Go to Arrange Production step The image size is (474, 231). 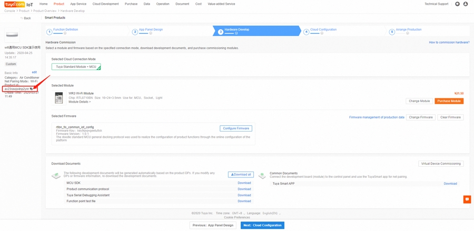pyautogui.click(x=409, y=29)
